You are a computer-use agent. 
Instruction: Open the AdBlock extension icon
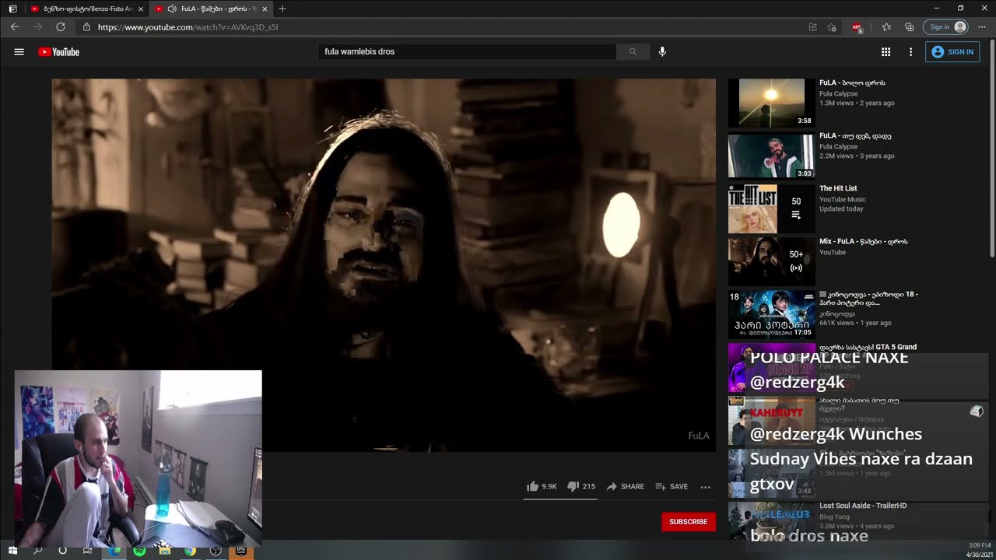[x=857, y=27]
